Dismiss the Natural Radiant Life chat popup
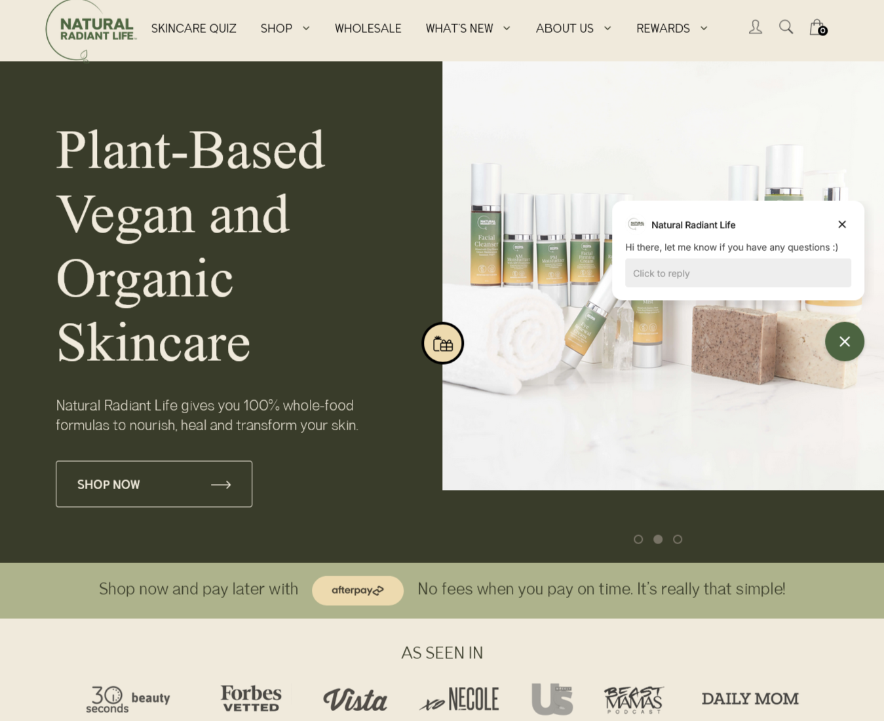 (842, 224)
